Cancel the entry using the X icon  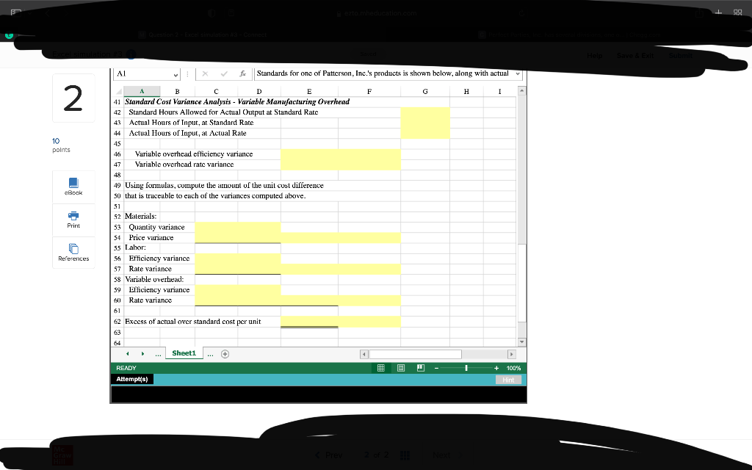205,74
